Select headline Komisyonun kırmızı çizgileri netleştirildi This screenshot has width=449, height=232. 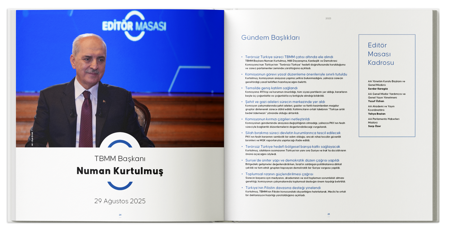(x=277, y=119)
